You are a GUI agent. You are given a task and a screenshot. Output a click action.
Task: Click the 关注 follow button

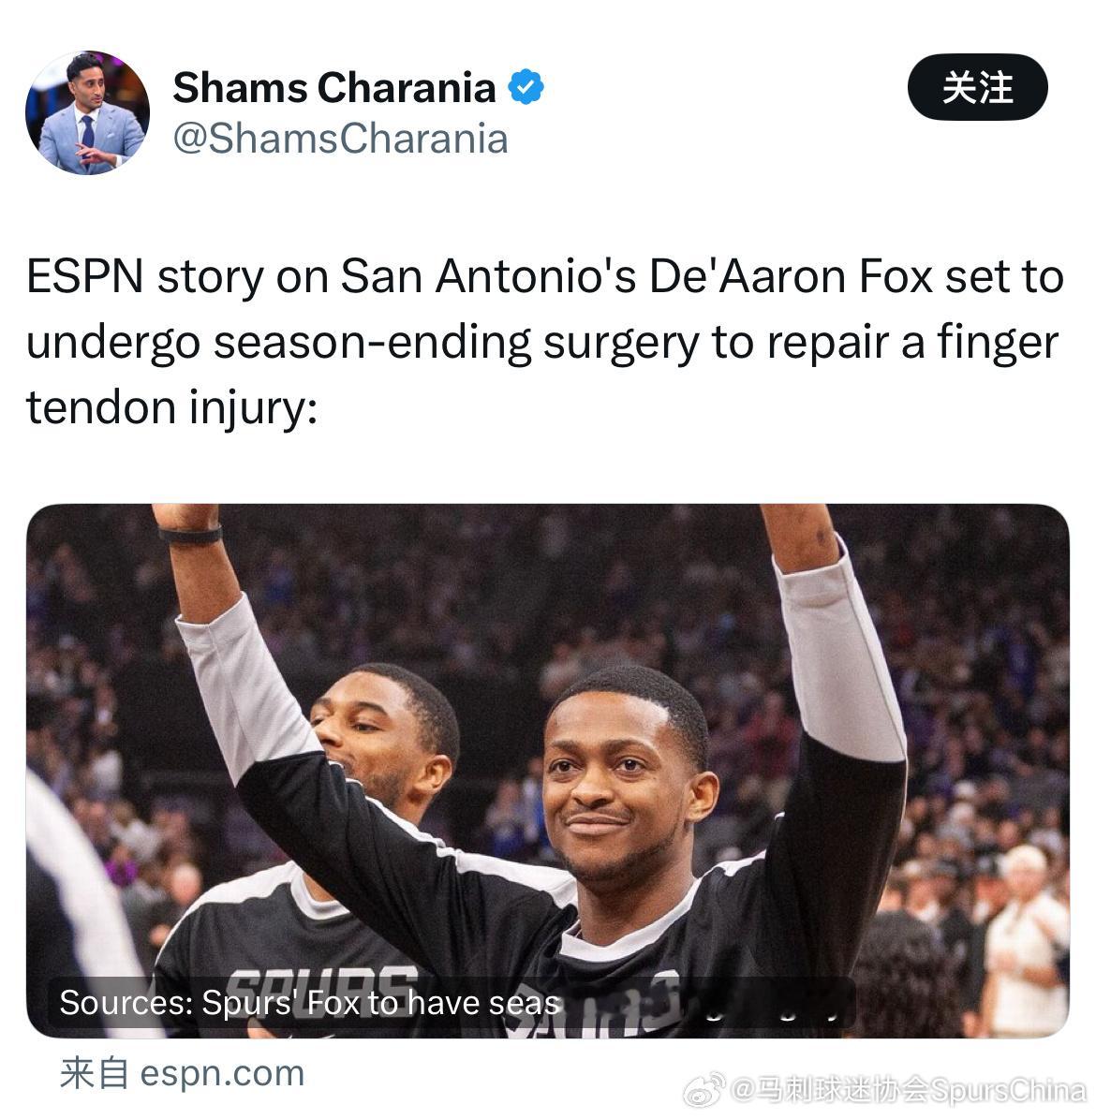pos(977,87)
